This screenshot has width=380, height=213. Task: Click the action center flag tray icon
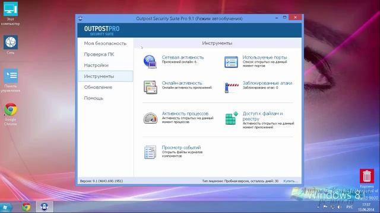[x=325, y=207]
